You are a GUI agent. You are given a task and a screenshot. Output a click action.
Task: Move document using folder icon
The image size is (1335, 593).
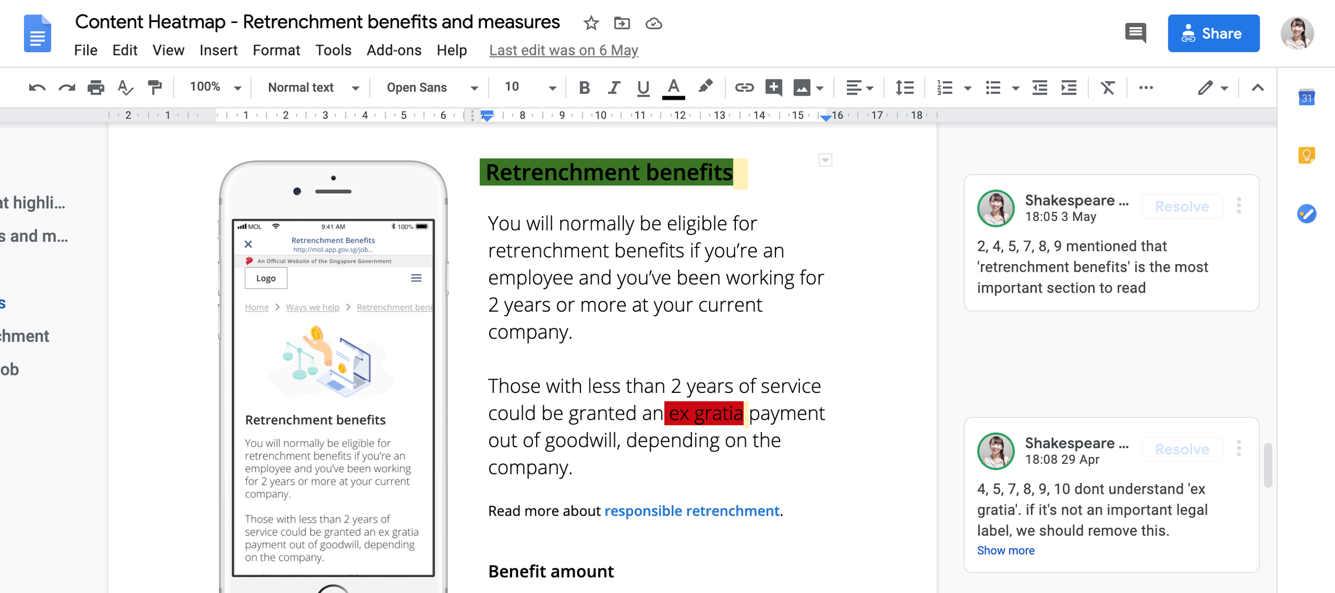click(622, 23)
